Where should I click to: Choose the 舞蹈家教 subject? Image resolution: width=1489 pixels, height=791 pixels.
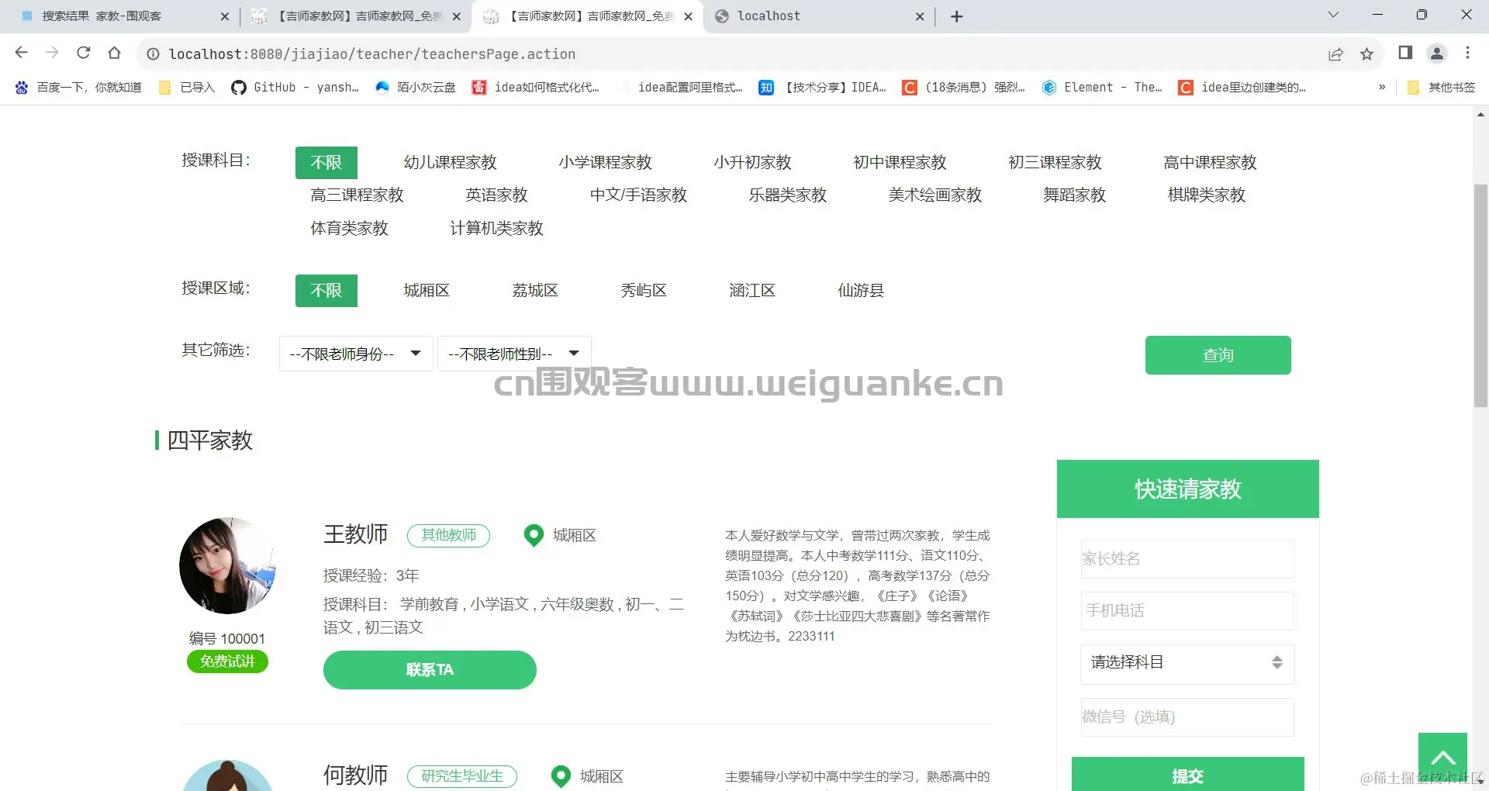1075,195
